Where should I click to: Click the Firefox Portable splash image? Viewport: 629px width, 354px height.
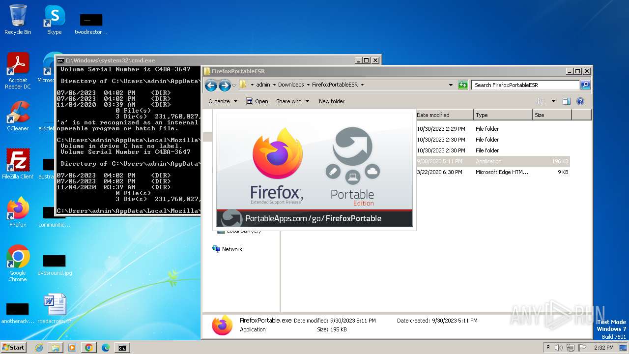314,170
